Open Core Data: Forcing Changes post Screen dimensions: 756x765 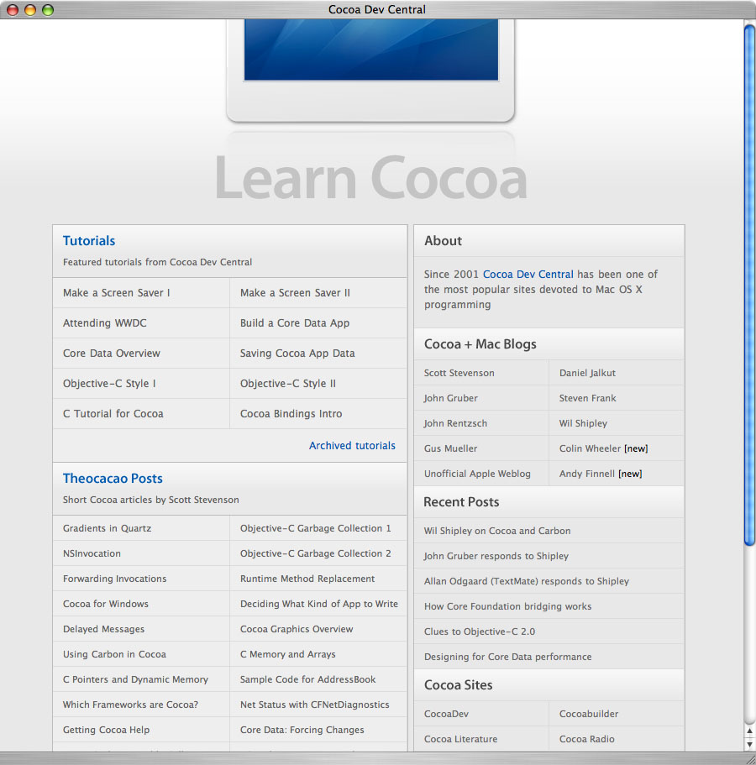pos(302,730)
